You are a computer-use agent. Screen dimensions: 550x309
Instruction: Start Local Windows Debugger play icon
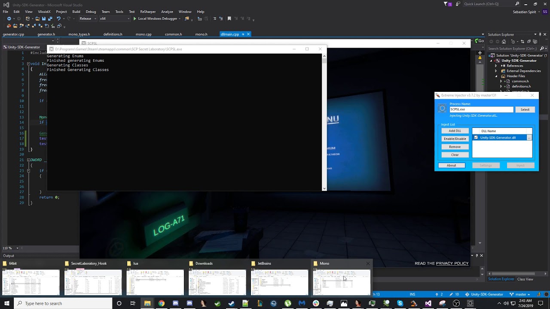tap(134, 18)
